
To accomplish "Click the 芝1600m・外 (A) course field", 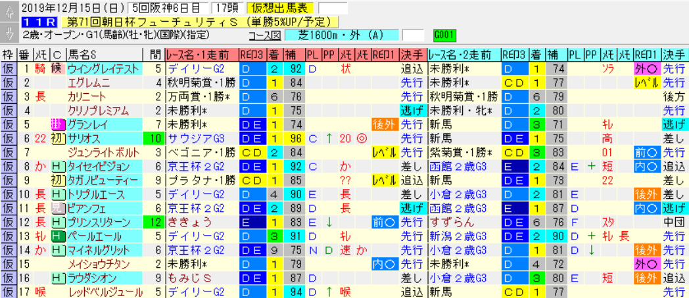I will [342, 35].
